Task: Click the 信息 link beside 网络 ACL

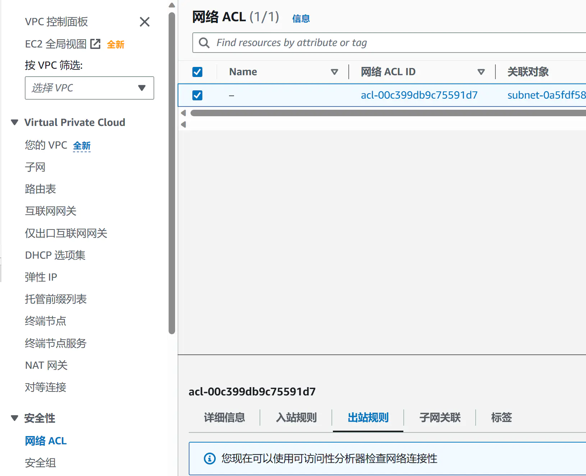Action: [301, 19]
